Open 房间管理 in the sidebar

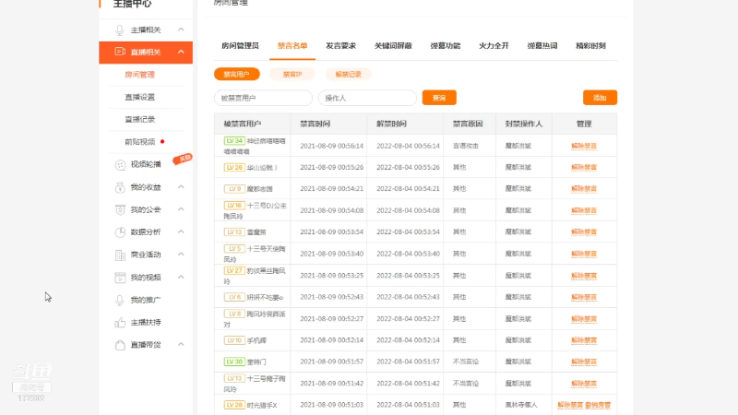pyautogui.click(x=140, y=75)
